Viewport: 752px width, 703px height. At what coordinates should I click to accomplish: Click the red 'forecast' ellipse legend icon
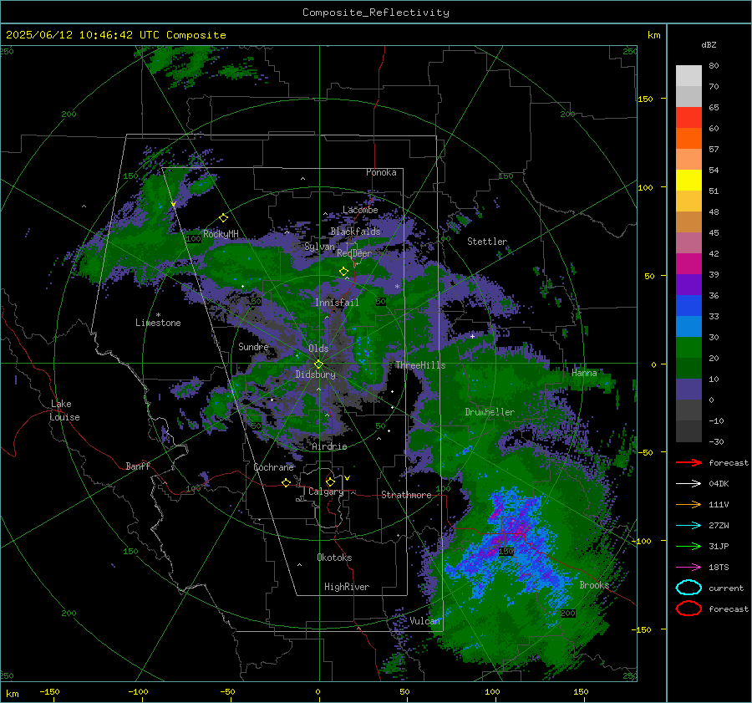[688, 609]
